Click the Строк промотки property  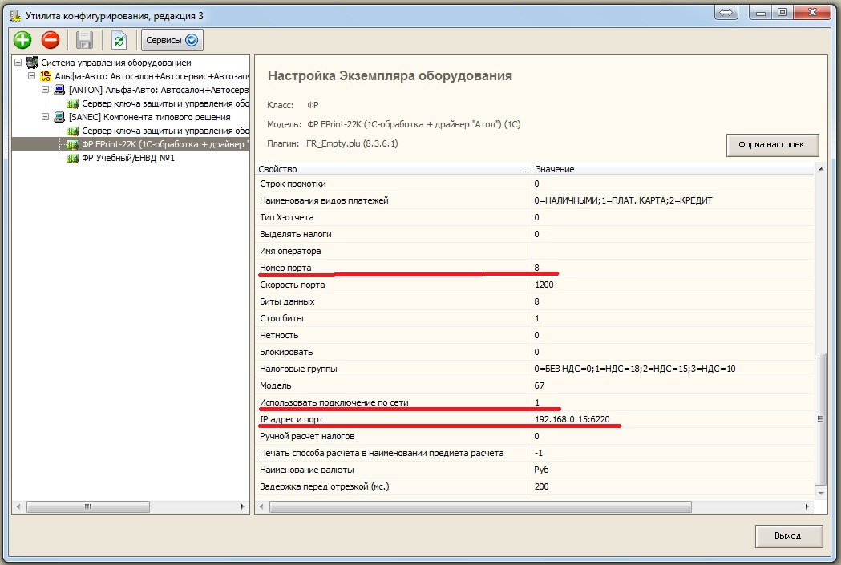293,184
